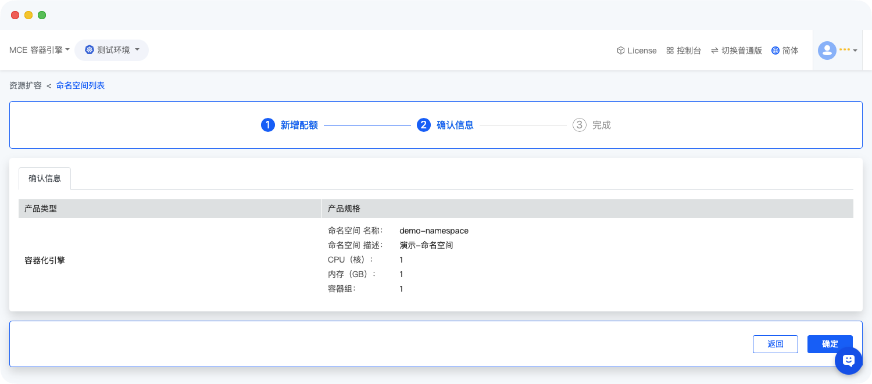Viewport: 872px width, 384px height.
Task: Select the 确认信息 tab
Action: point(45,178)
